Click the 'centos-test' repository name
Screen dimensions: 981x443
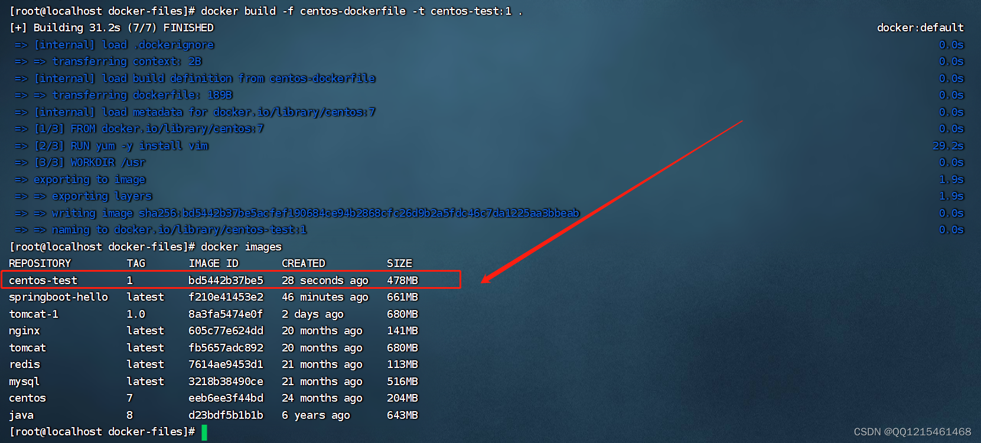tap(43, 281)
